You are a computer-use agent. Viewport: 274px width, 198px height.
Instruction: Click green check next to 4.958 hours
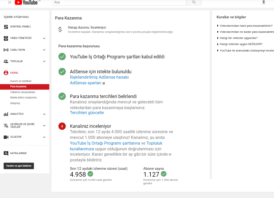click(90, 174)
